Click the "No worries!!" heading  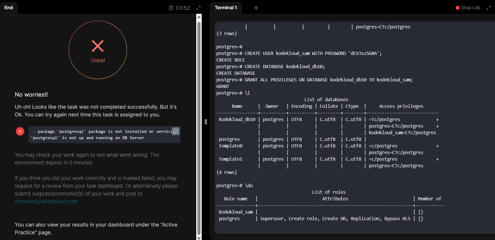coord(31,95)
